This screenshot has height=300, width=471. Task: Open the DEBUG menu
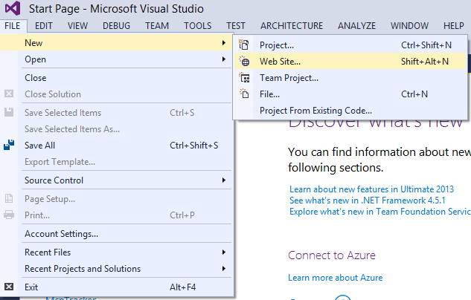click(x=116, y=25)
